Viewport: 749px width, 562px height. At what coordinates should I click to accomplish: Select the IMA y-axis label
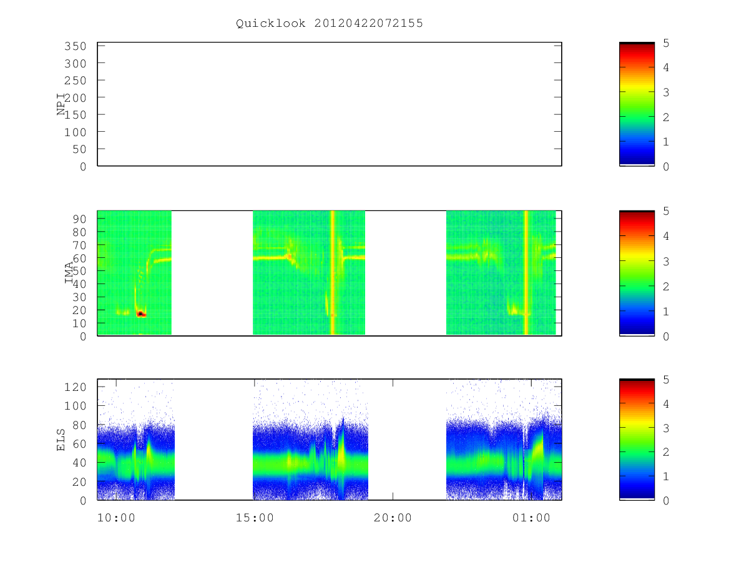pyautogui.click(x=69, y=273)
